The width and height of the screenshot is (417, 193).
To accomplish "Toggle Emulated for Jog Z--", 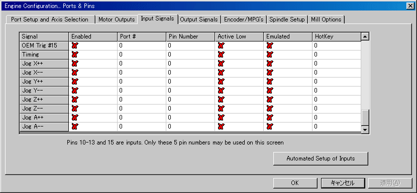I will click(270, 108).
